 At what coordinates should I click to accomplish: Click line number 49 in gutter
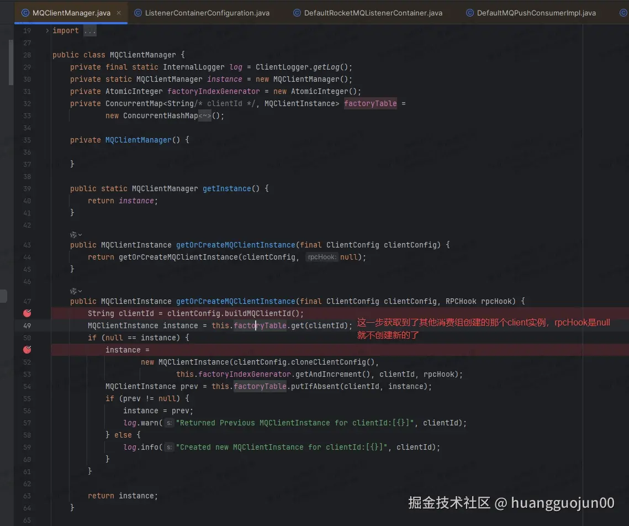point(27,326)
